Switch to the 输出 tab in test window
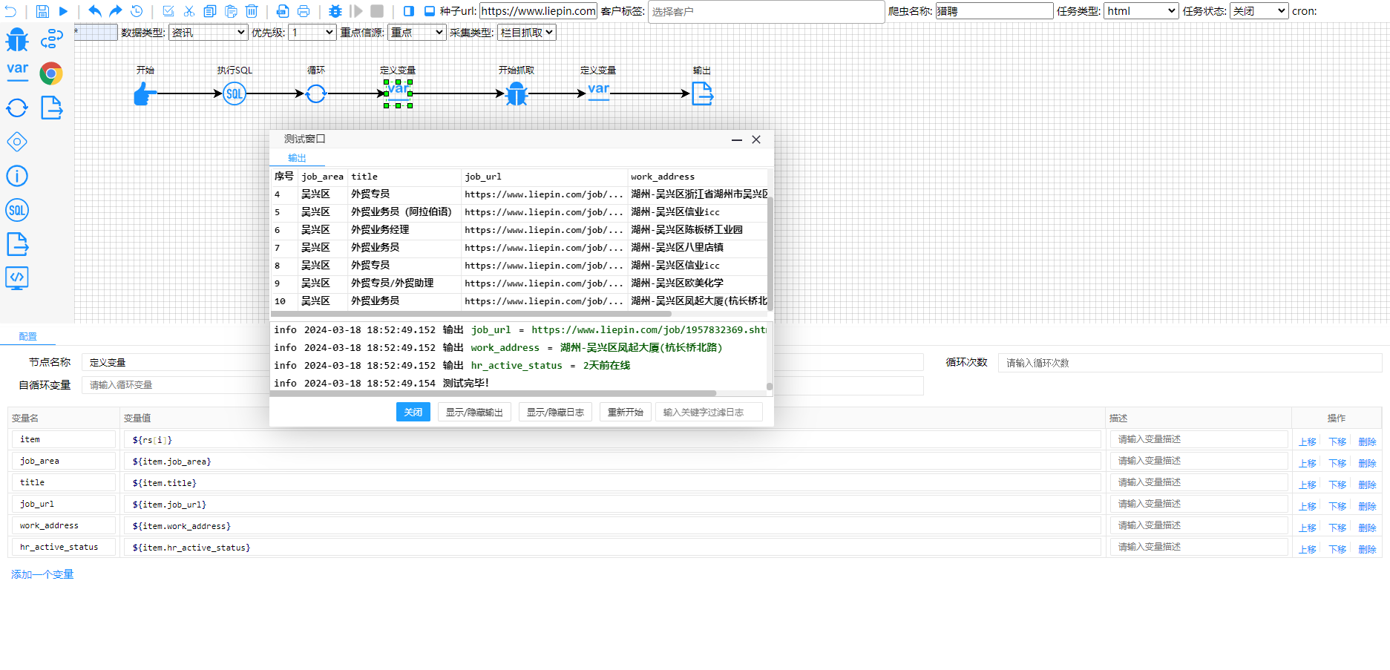The height and width of the screenshot is (670, 1390). 297,158
